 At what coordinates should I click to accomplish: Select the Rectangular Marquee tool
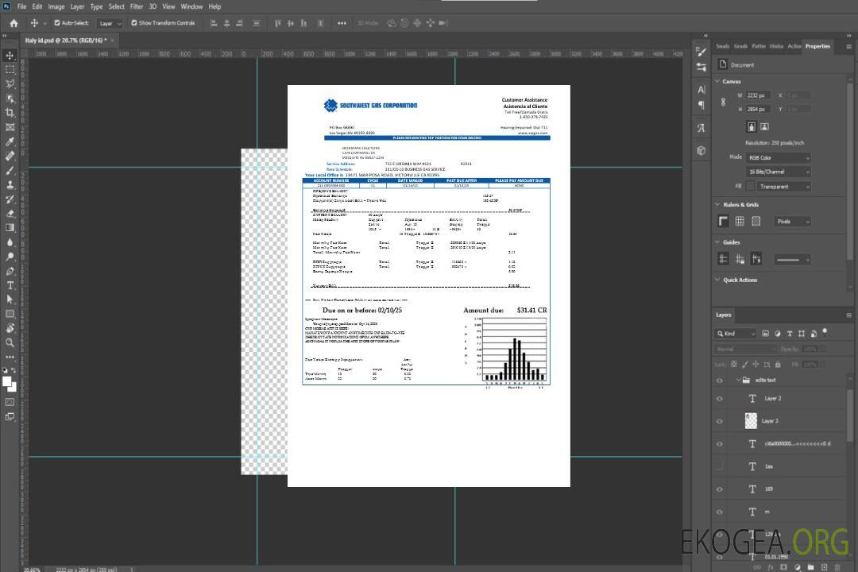(10, 70)
